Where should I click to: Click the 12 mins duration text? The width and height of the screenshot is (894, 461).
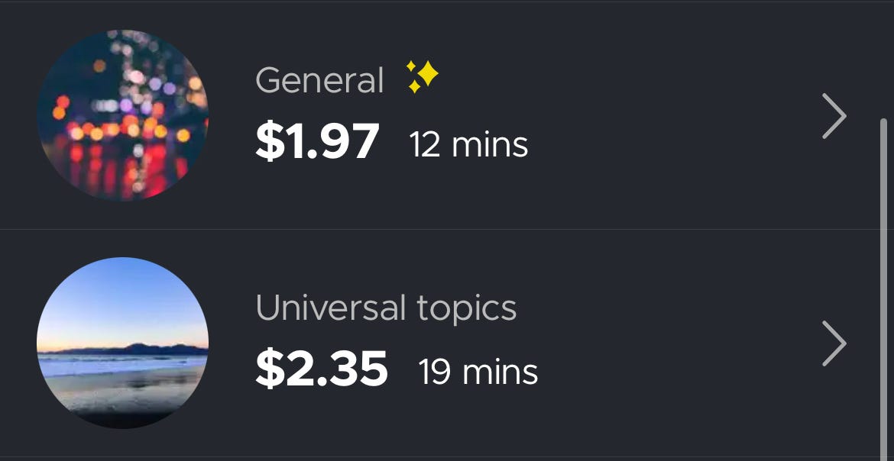(467, 144)
